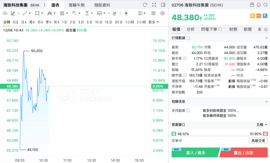Select the 報價 tab

[176, 29]
